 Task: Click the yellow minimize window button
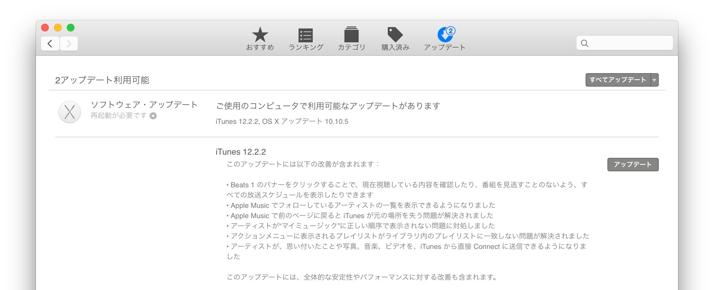click(58, 28)
